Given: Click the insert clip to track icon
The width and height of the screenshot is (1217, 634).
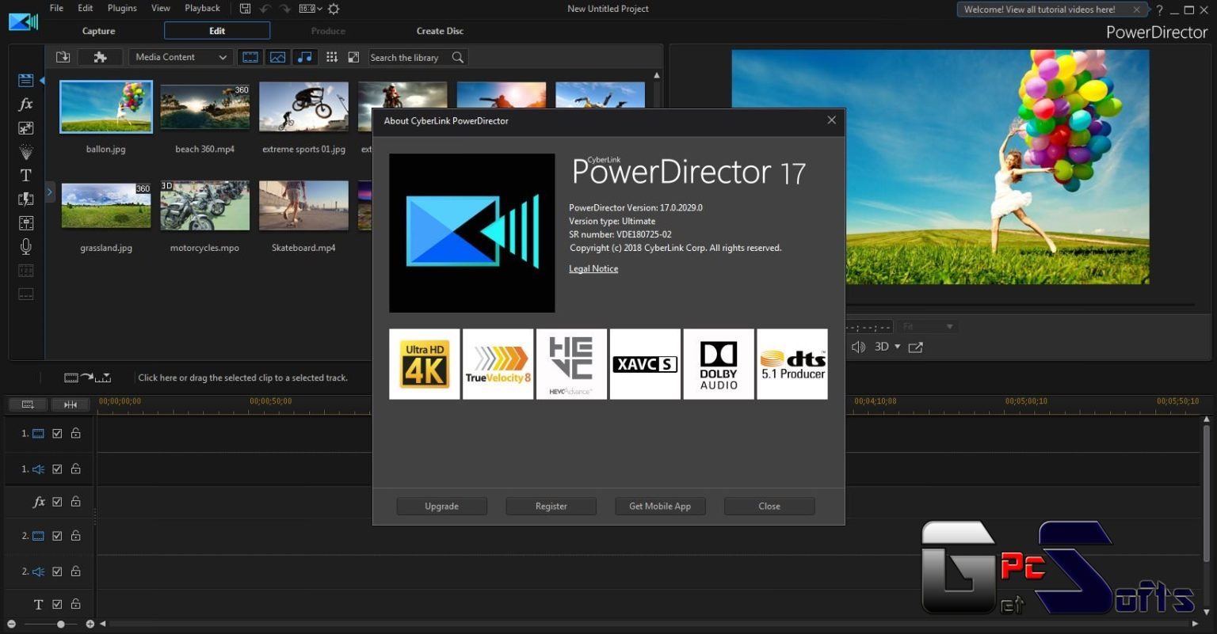Looking at the screenshot, I should coord(87,378).
